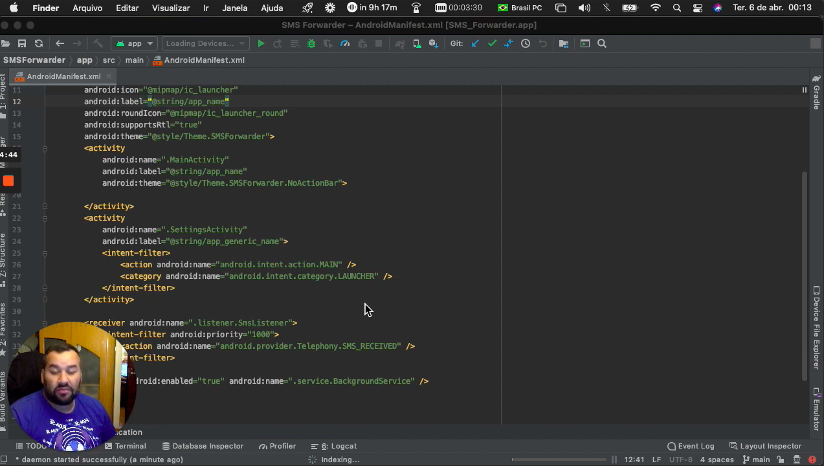Viewport: 824px width, 466px height.
Task: Open the Android profiler gauge icon
Action: (345, 43)
